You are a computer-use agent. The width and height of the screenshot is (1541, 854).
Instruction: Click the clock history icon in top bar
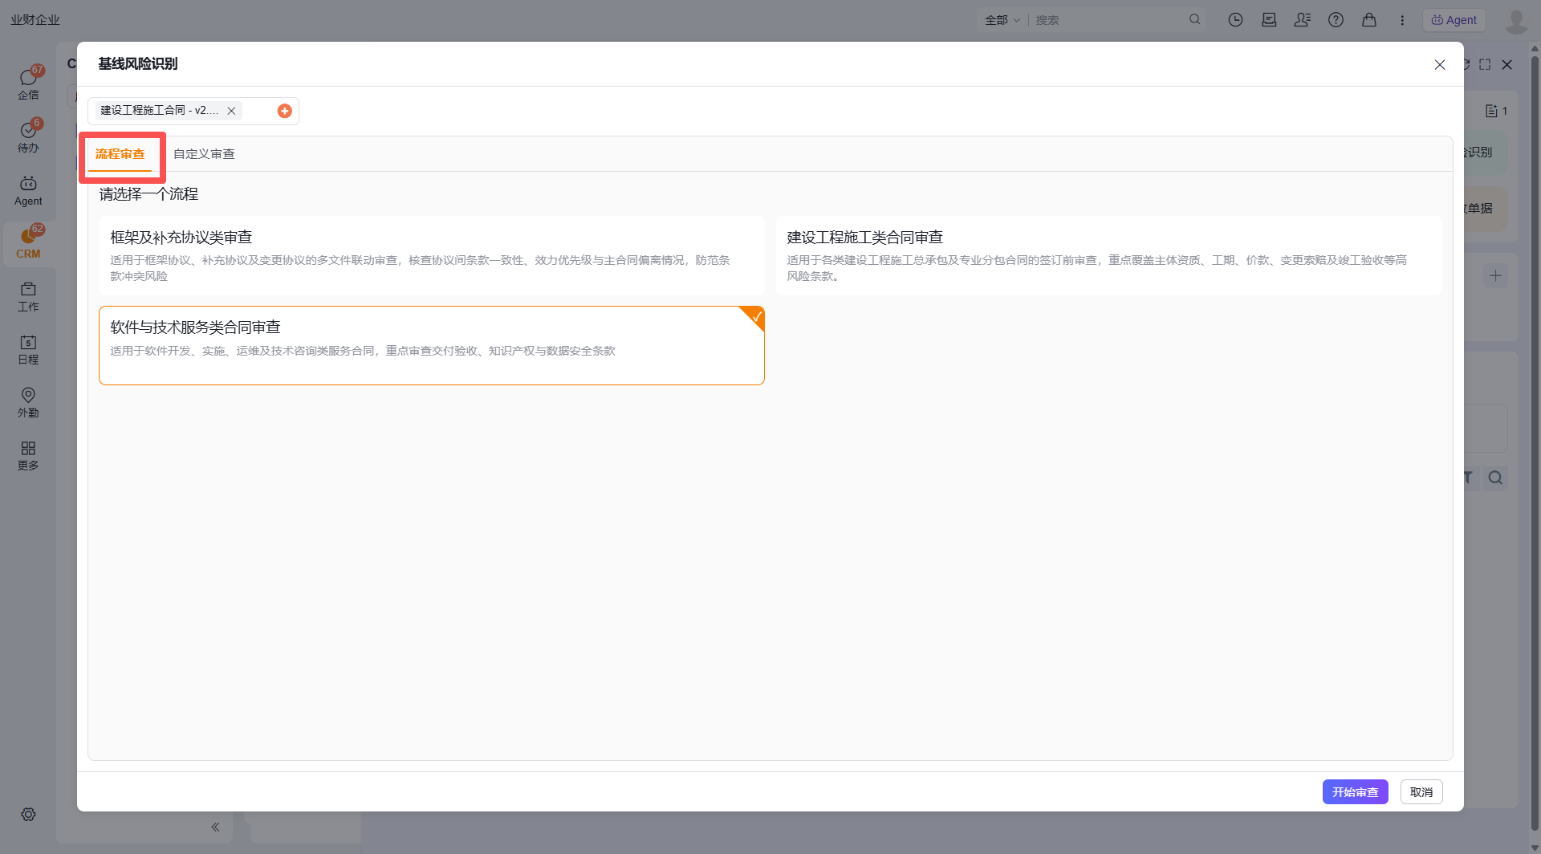click(1235, 20)
